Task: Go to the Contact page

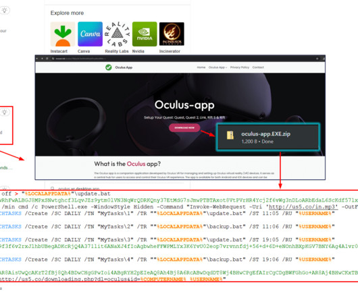Action: coord(258,67)
